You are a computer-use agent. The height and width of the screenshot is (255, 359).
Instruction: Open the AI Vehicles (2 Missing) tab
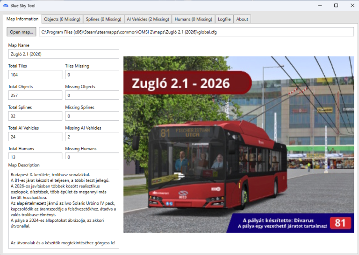(148, 19)
